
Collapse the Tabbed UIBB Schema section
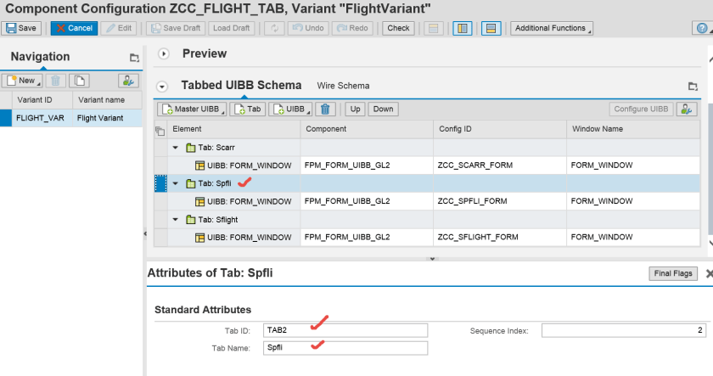[163, 86]
